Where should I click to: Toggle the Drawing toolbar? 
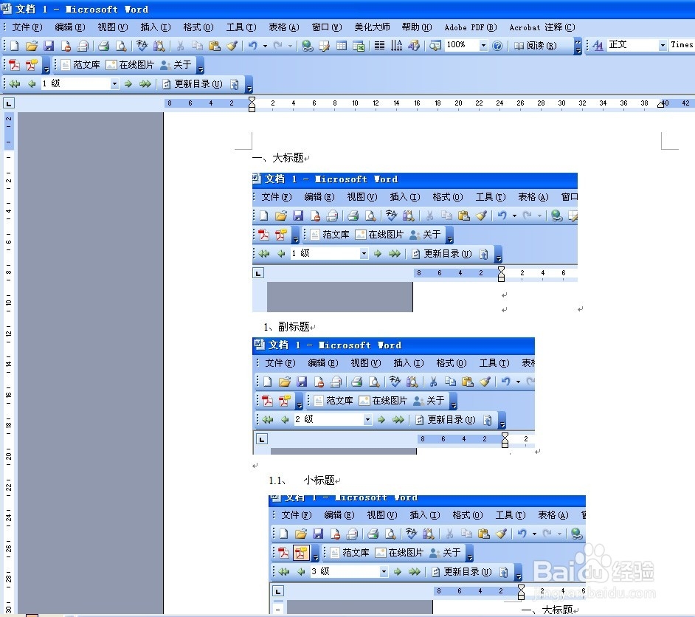[414, 46]
